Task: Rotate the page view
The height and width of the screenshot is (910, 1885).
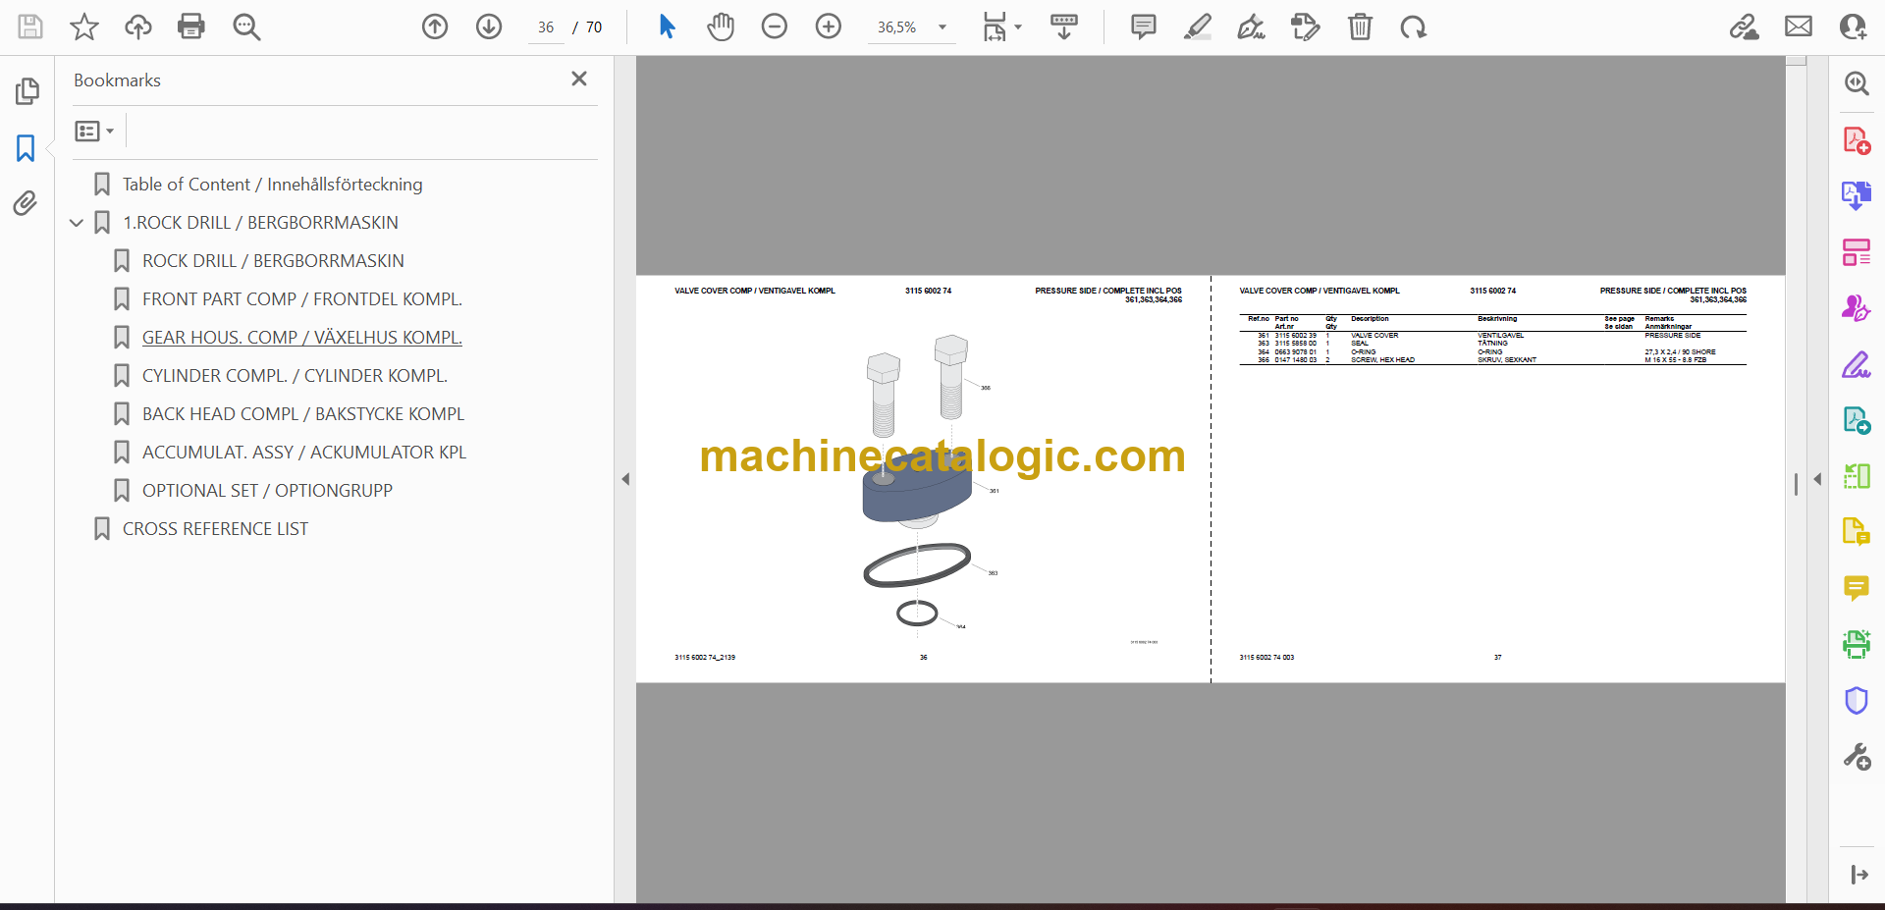Action: (1414, 27)
